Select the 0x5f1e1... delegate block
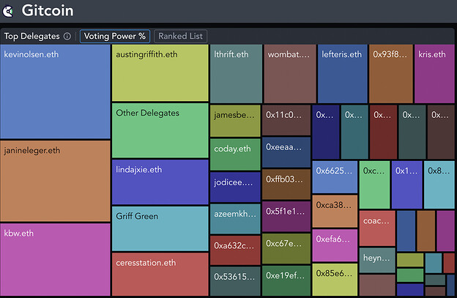Screen dimensions: 457x298 [286, 217]
